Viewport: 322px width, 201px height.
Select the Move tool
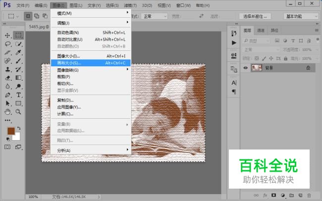tap(7, 35)
